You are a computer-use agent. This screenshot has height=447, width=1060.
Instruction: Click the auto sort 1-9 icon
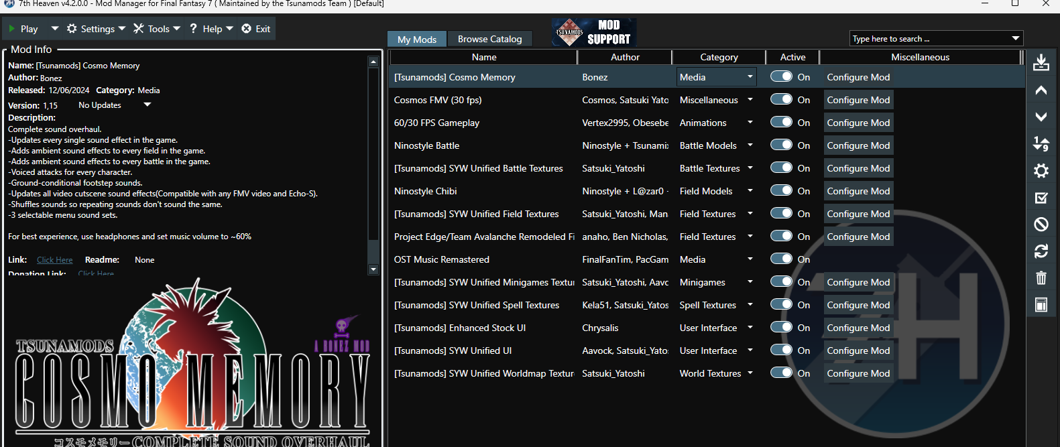pyautogui.click(x=1041, y=143)
